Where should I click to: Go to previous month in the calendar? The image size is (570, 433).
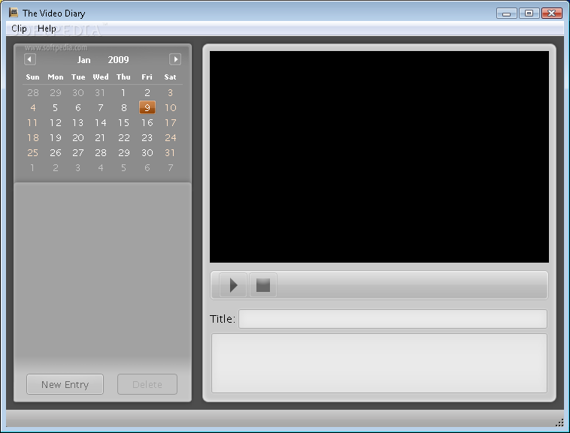[30, 59]
